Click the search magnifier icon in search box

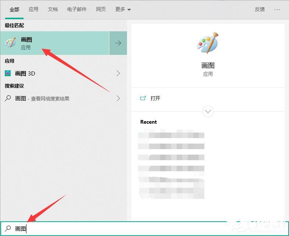[x=8, y=228]
